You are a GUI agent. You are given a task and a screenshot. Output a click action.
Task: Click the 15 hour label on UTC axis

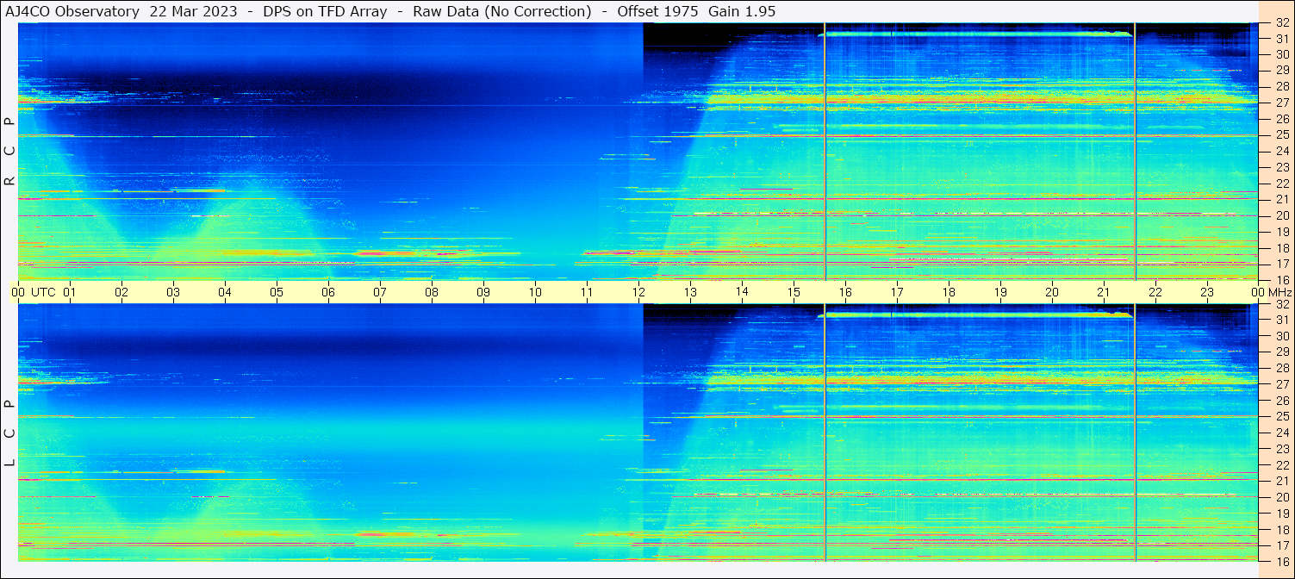point(794,292)
